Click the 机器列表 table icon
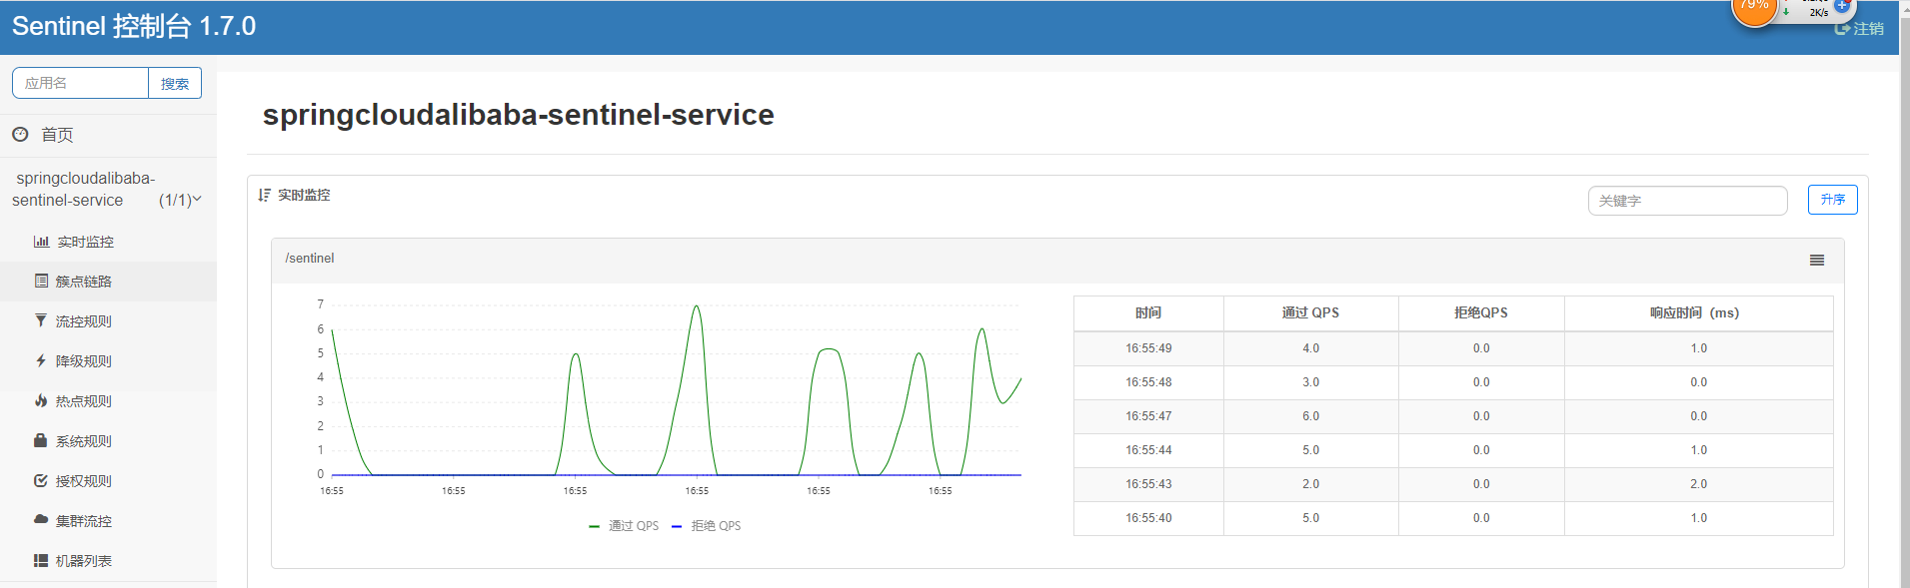1910x588 pixels. click(x=41, y=560)
